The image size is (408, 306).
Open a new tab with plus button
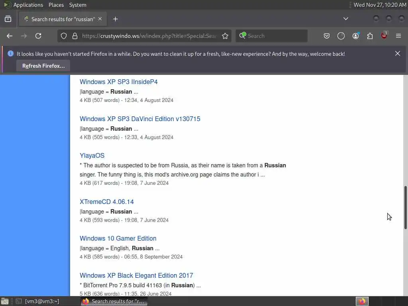(x=115, y=19)
